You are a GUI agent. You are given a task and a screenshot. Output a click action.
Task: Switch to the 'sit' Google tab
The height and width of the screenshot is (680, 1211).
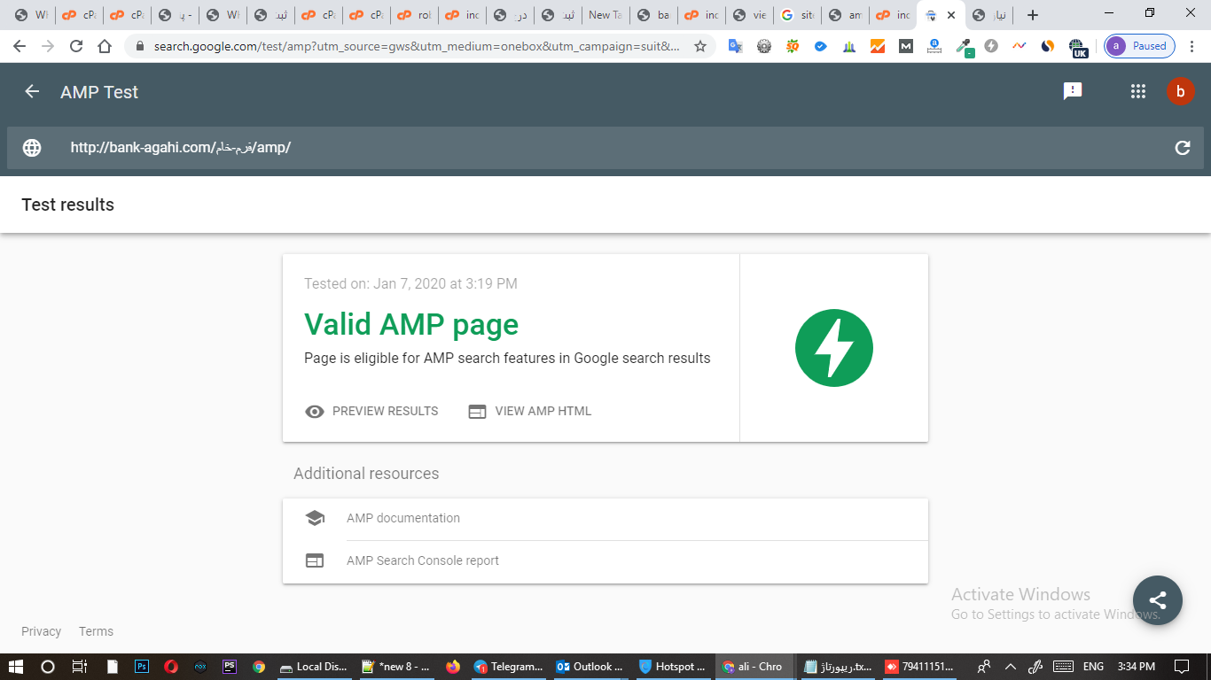pos(797,15)
